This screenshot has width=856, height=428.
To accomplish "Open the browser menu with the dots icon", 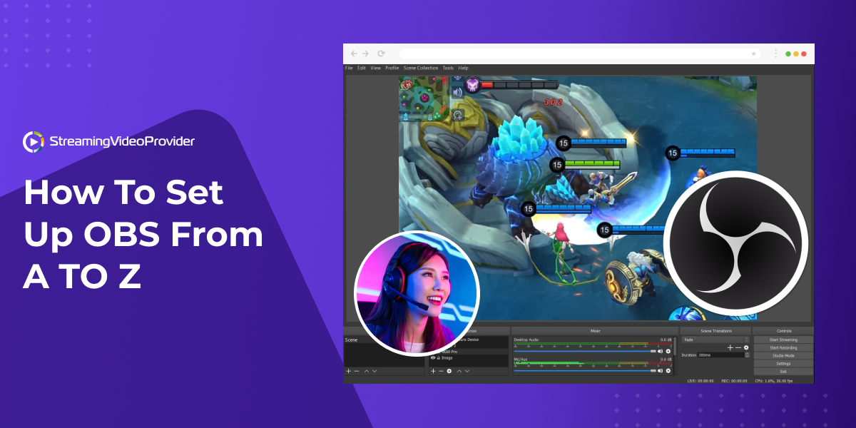I will click(775, 53).
